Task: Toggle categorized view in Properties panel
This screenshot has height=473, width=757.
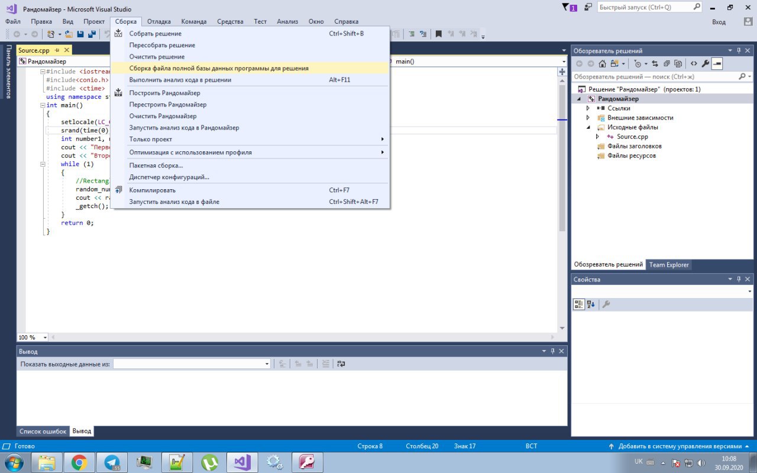Action: 579,304
